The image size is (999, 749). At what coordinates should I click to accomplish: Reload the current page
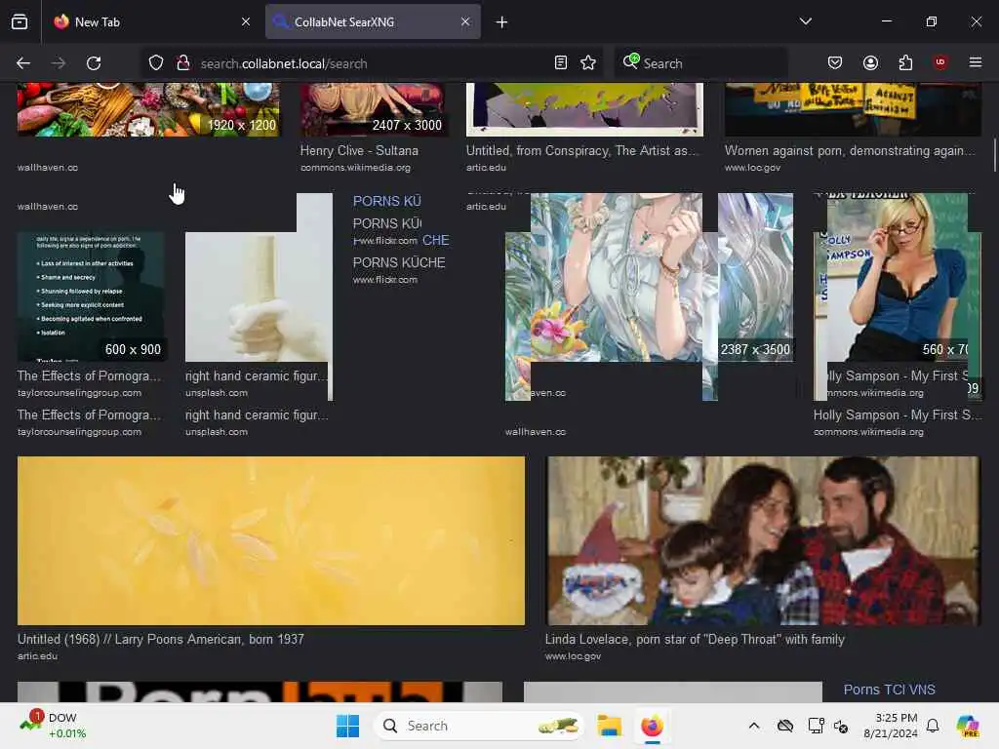94,63
